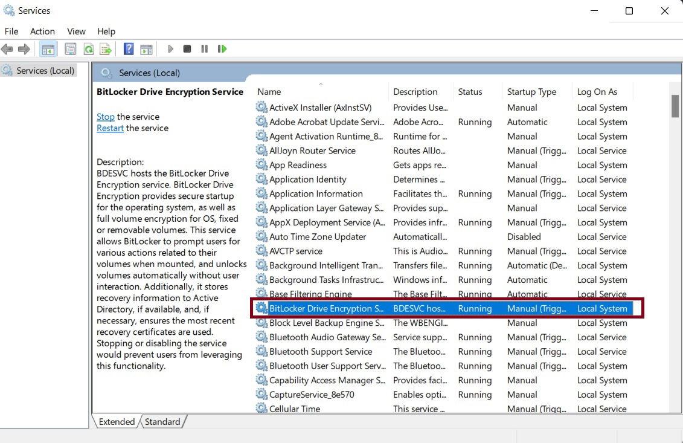Image resolution: width=683 pixels, height=443 pixels.
Task: Click the vertical scrollbar thumb
Action: pos(675,106)
